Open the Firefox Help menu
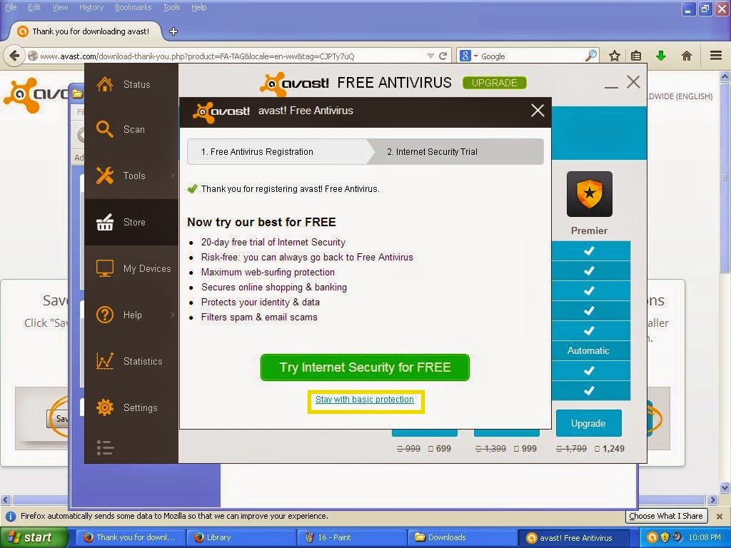The width and height of the screenshot is (731, 548). pyautogui.click(x=198, y=7)
